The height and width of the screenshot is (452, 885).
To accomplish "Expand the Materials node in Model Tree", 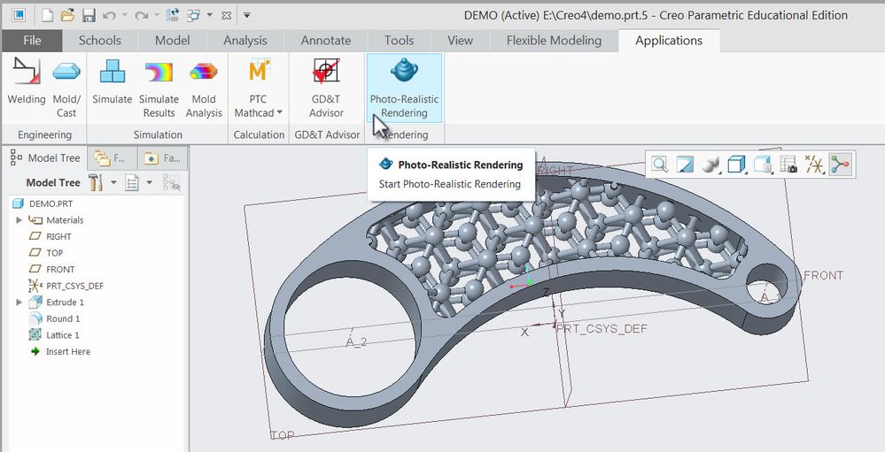I will tap(19, 220).
